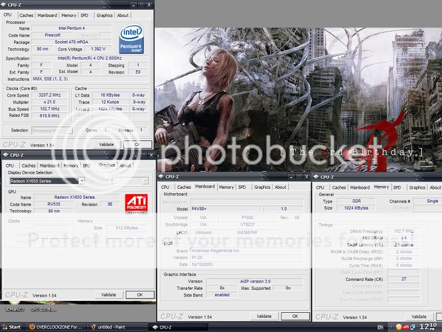Click the Firefox icon for OVERCLOCKZONE in taskbar
Image resolution: width=442 pixels, height=332 pixels.
click(x=32, y=327)
